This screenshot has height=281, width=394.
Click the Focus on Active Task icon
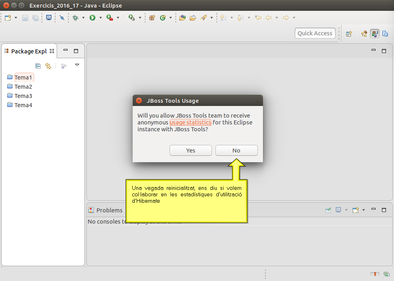point(64,66)
